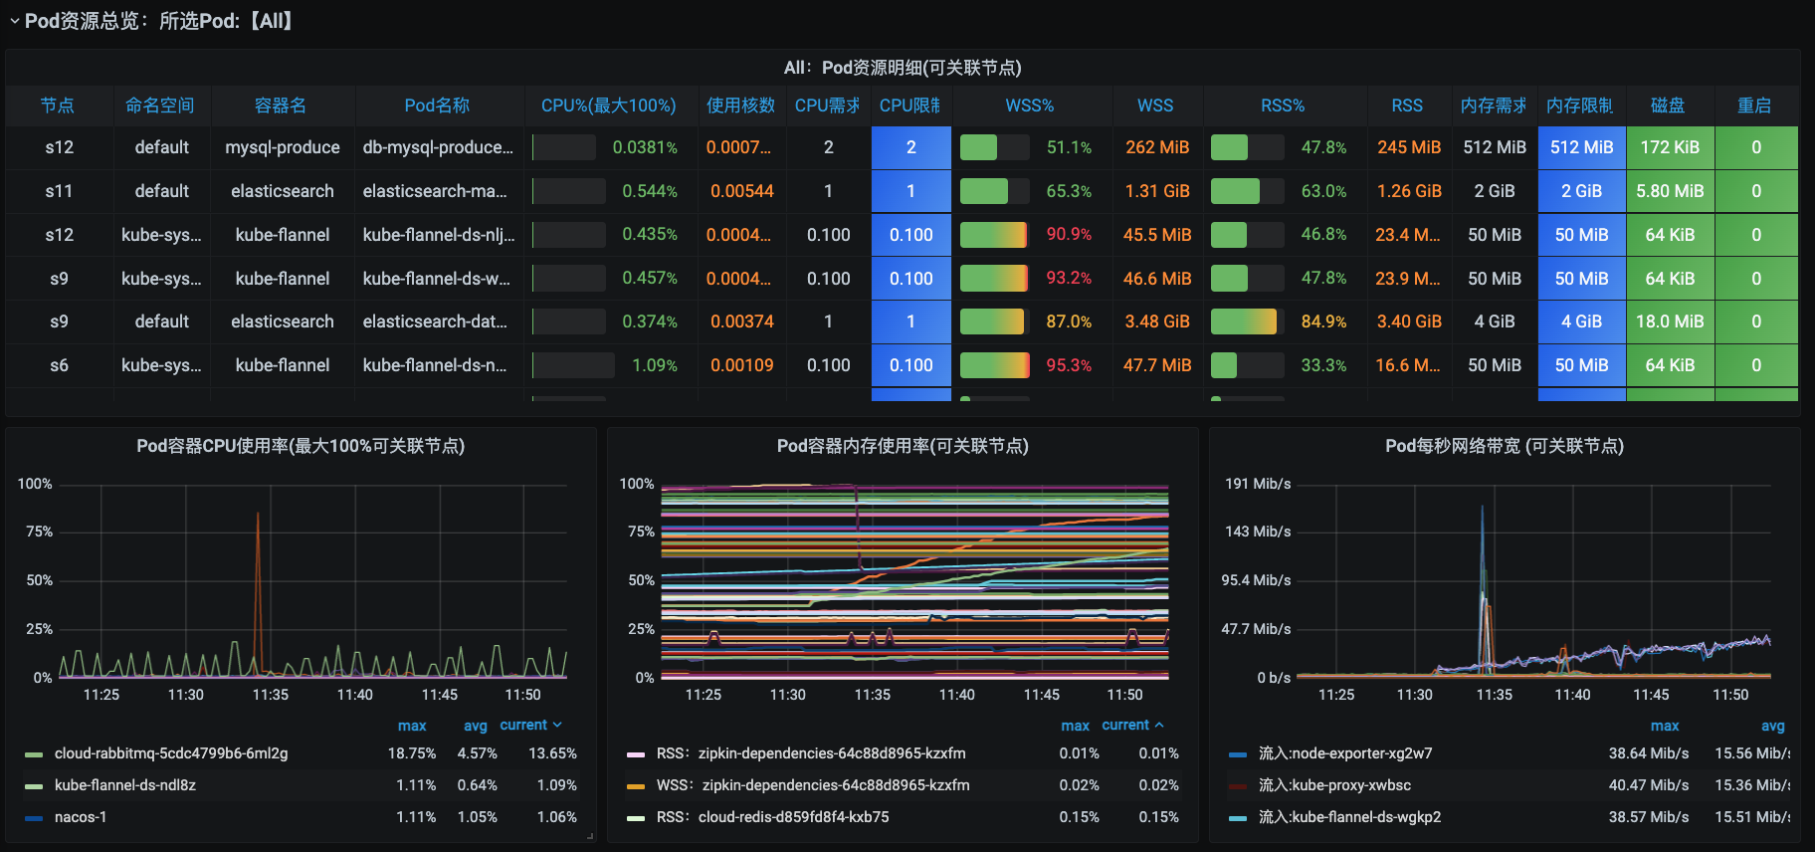1815x852 pixels.
Task: Sort table by 重启 column header
Action: coord(1755,106)
